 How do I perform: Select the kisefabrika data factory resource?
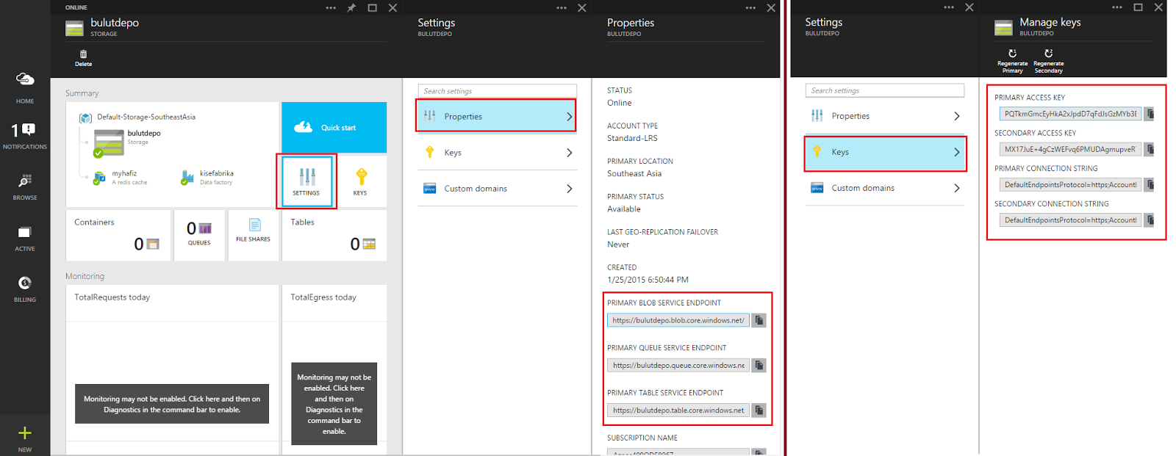pyautogui.click(x=207, y=177)
